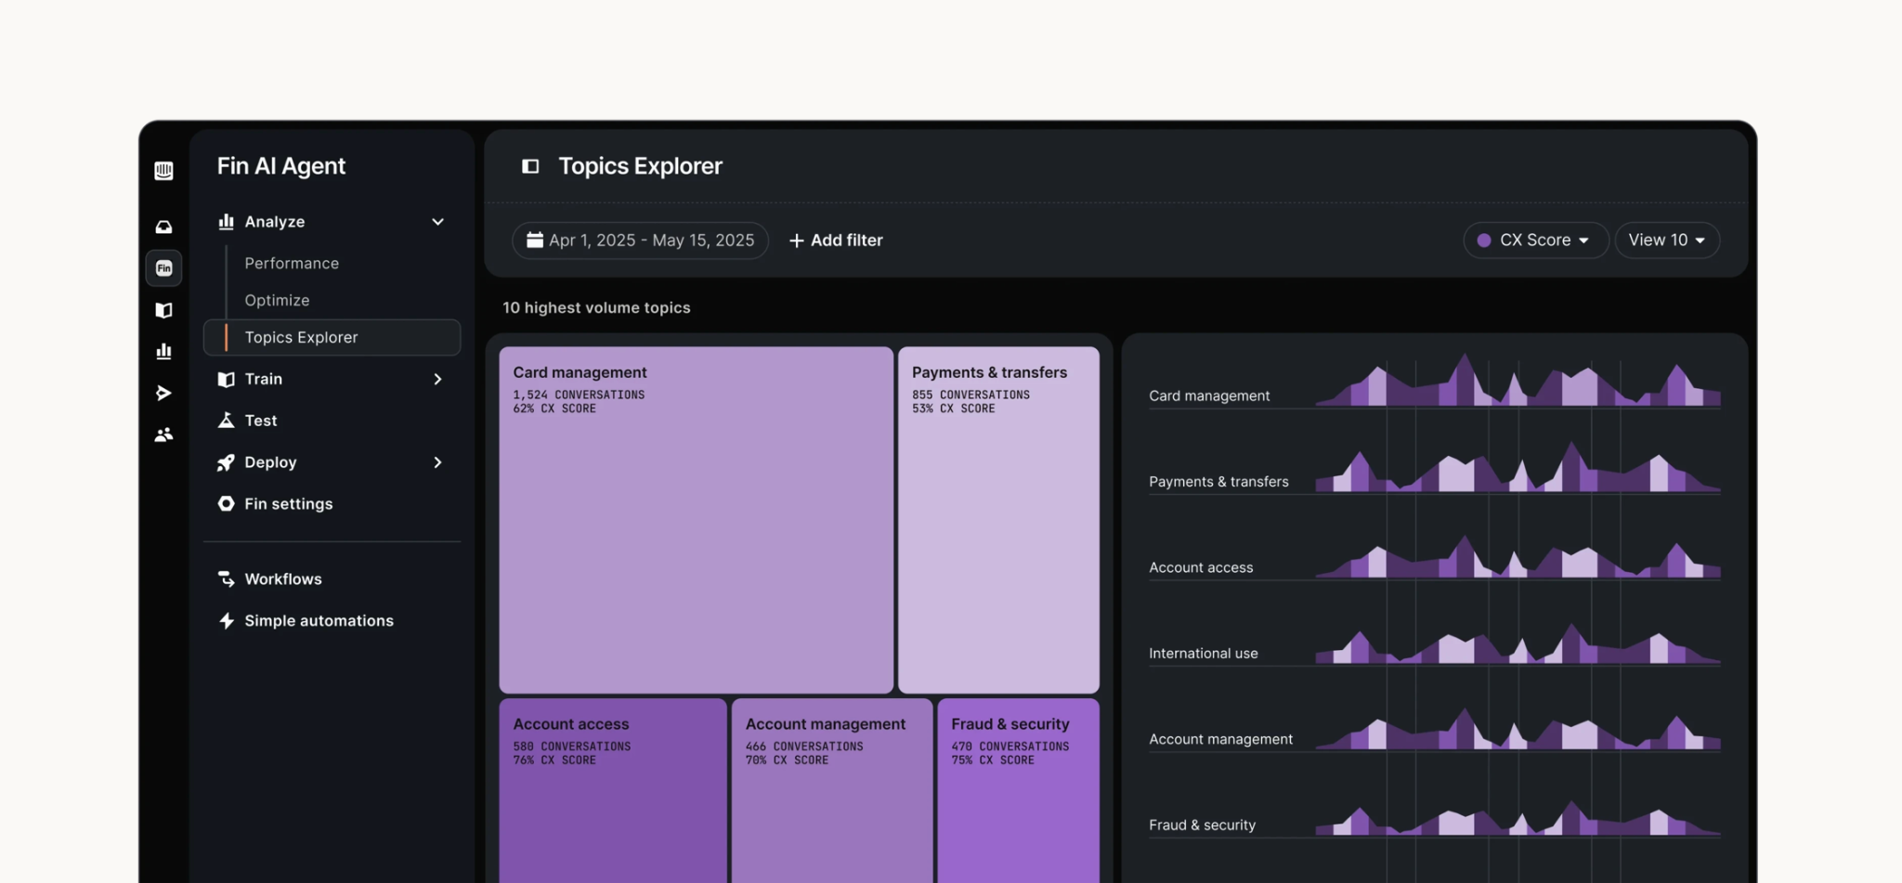Collapse the Analyze section chevron
Screen dimensions: 1902x883
437,222
